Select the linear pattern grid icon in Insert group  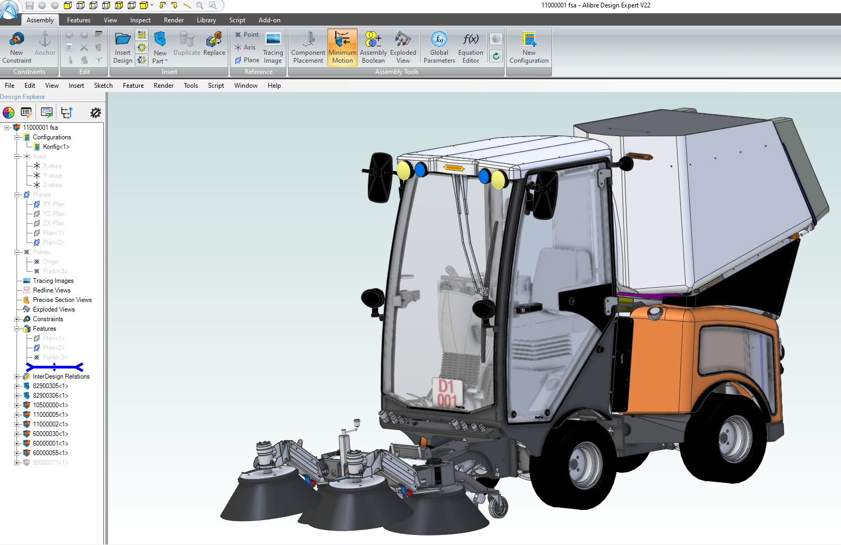[x=142, y=35]
